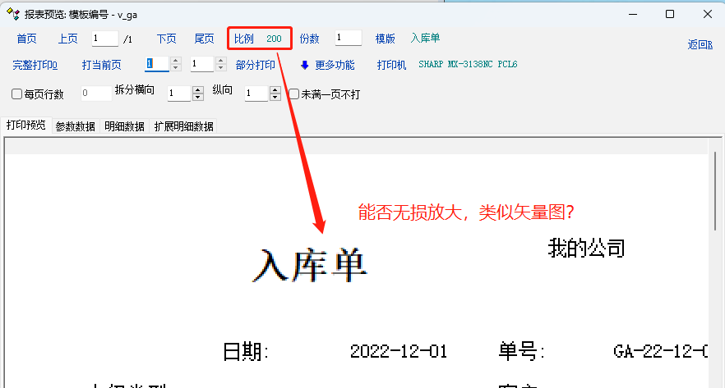The height and width of the screenshot is (388, 725).
Task: Enable the 未满一页不打 checkbox
Action: pyautogui.click(x=293, y=94)
